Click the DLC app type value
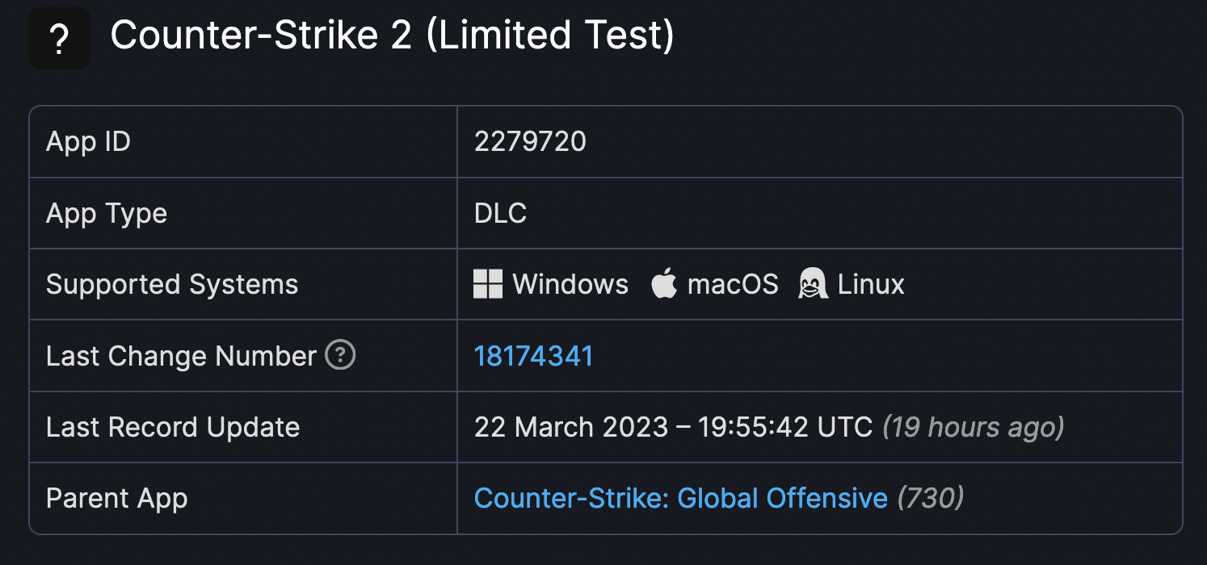The height and width of the screenshot is (565, 1207). tap(500, 213)
